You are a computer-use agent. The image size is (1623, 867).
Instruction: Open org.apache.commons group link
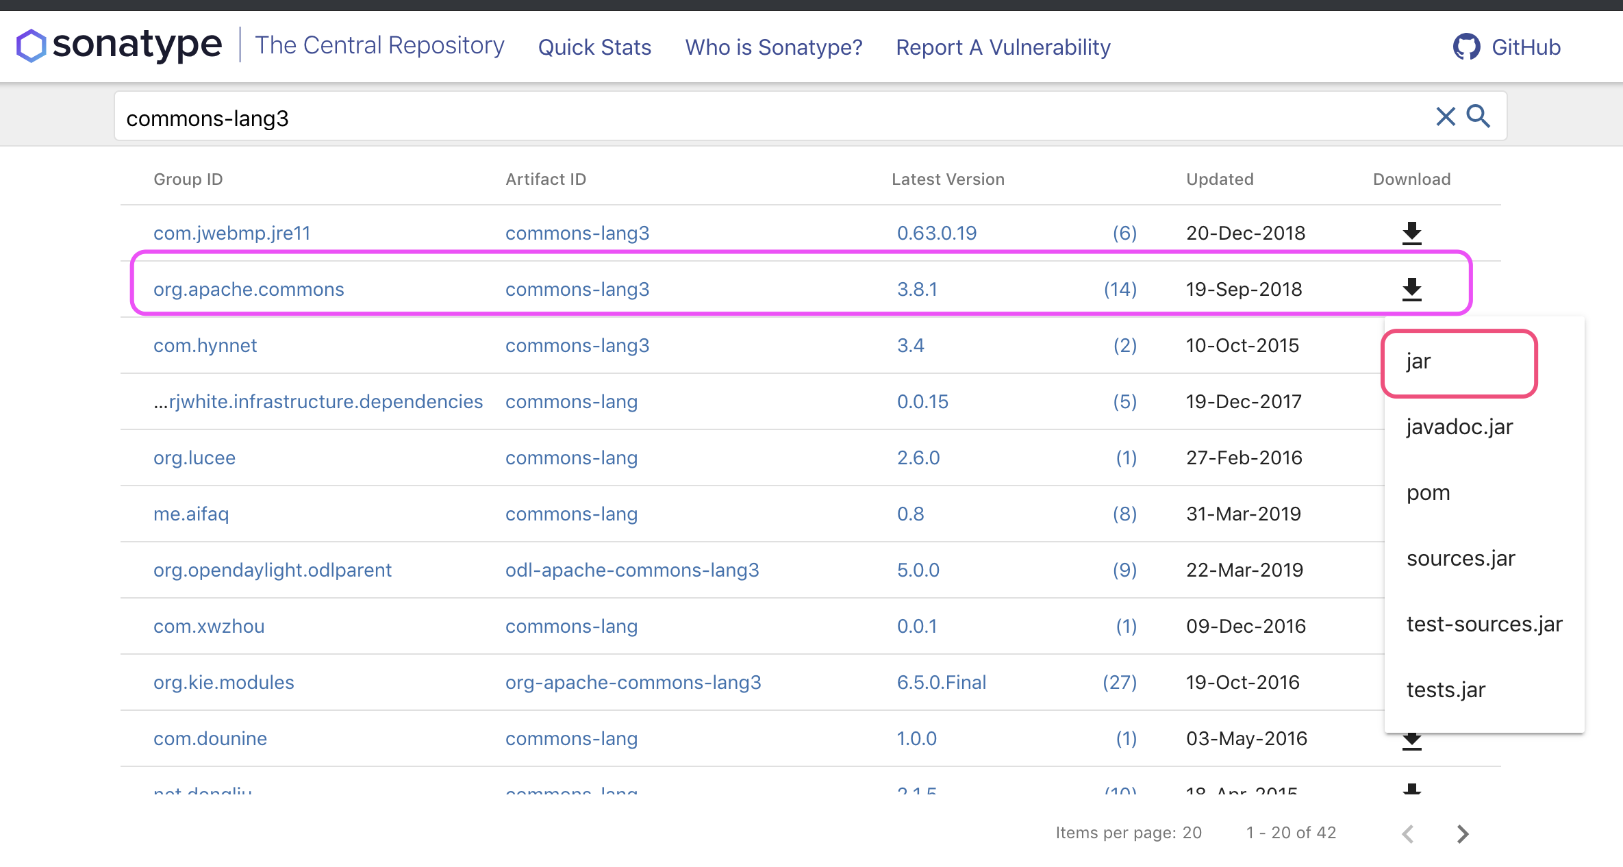pyautogui.click(x=249, y=290)
